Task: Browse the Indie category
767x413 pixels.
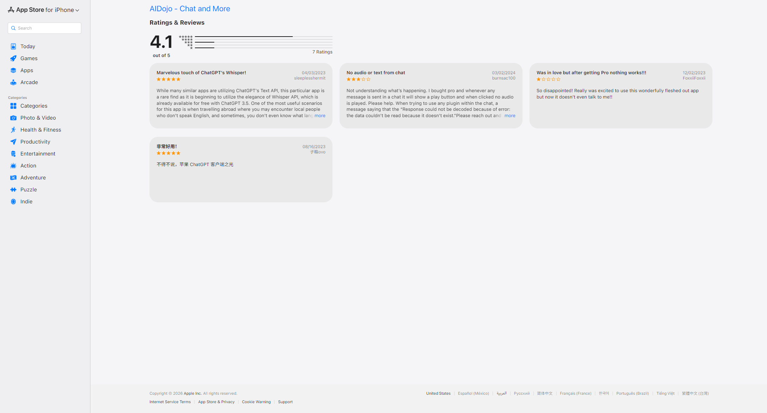Action: tap(26, 202)
